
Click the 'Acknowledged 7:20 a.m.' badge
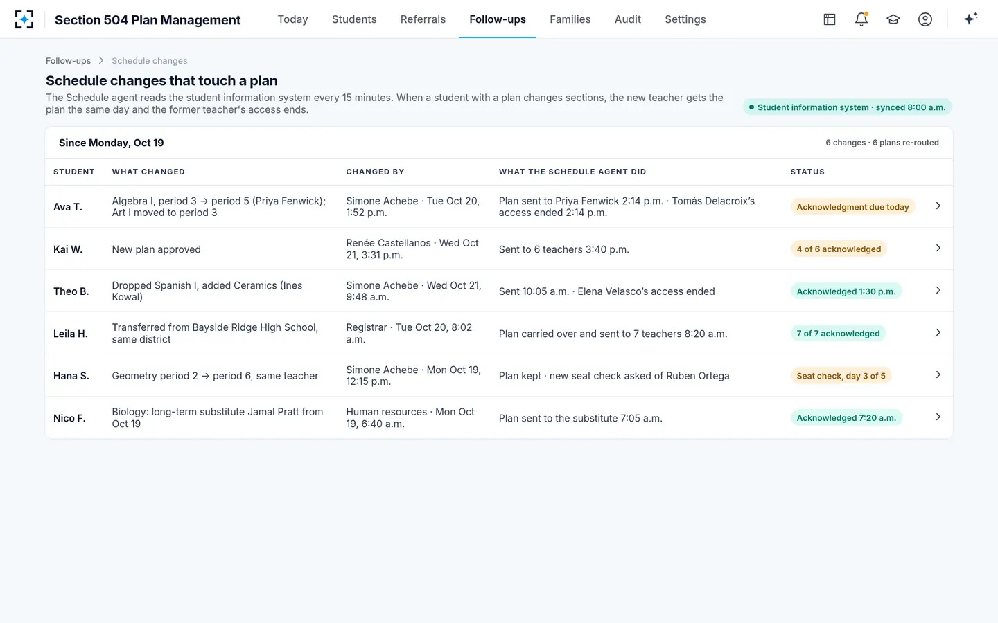(846, 418)
